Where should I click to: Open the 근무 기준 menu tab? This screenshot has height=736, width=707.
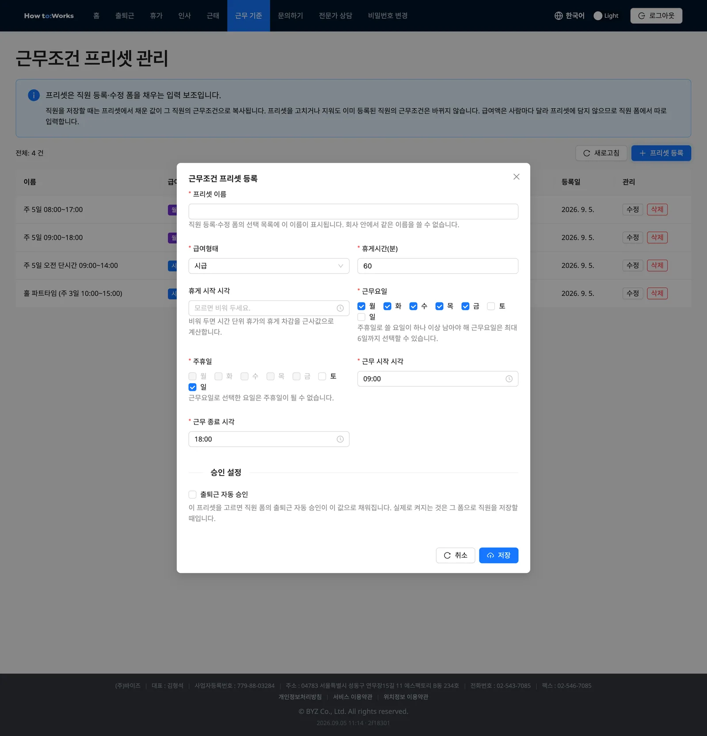coord(248,16)
